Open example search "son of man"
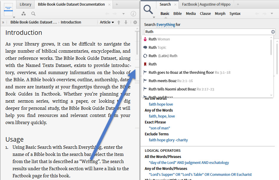The width and height of the screenshot is (279, 180). (159, 128)
